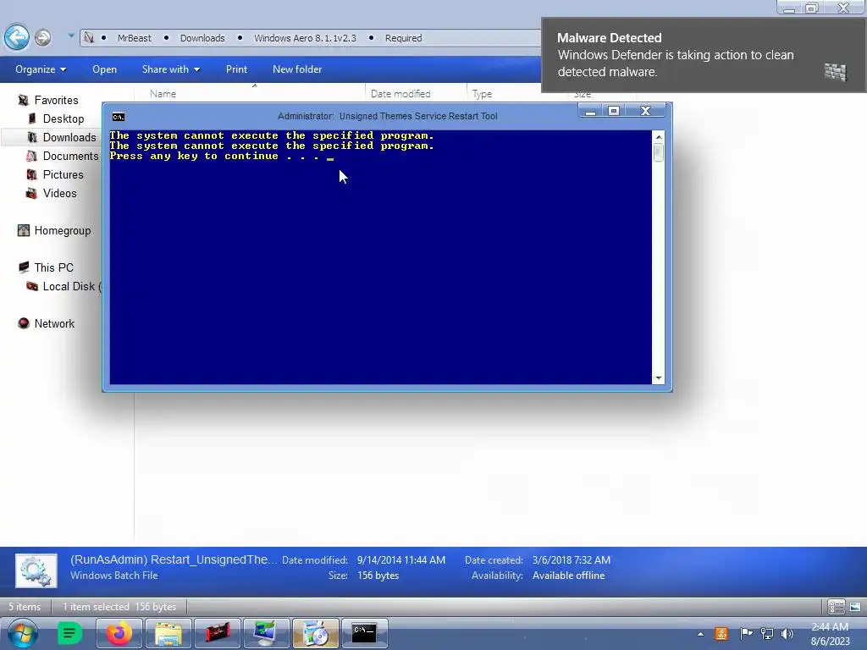Select Favorites in the navigation pane
The height and width of the screenshot is (650, 867).
[56, 100]
